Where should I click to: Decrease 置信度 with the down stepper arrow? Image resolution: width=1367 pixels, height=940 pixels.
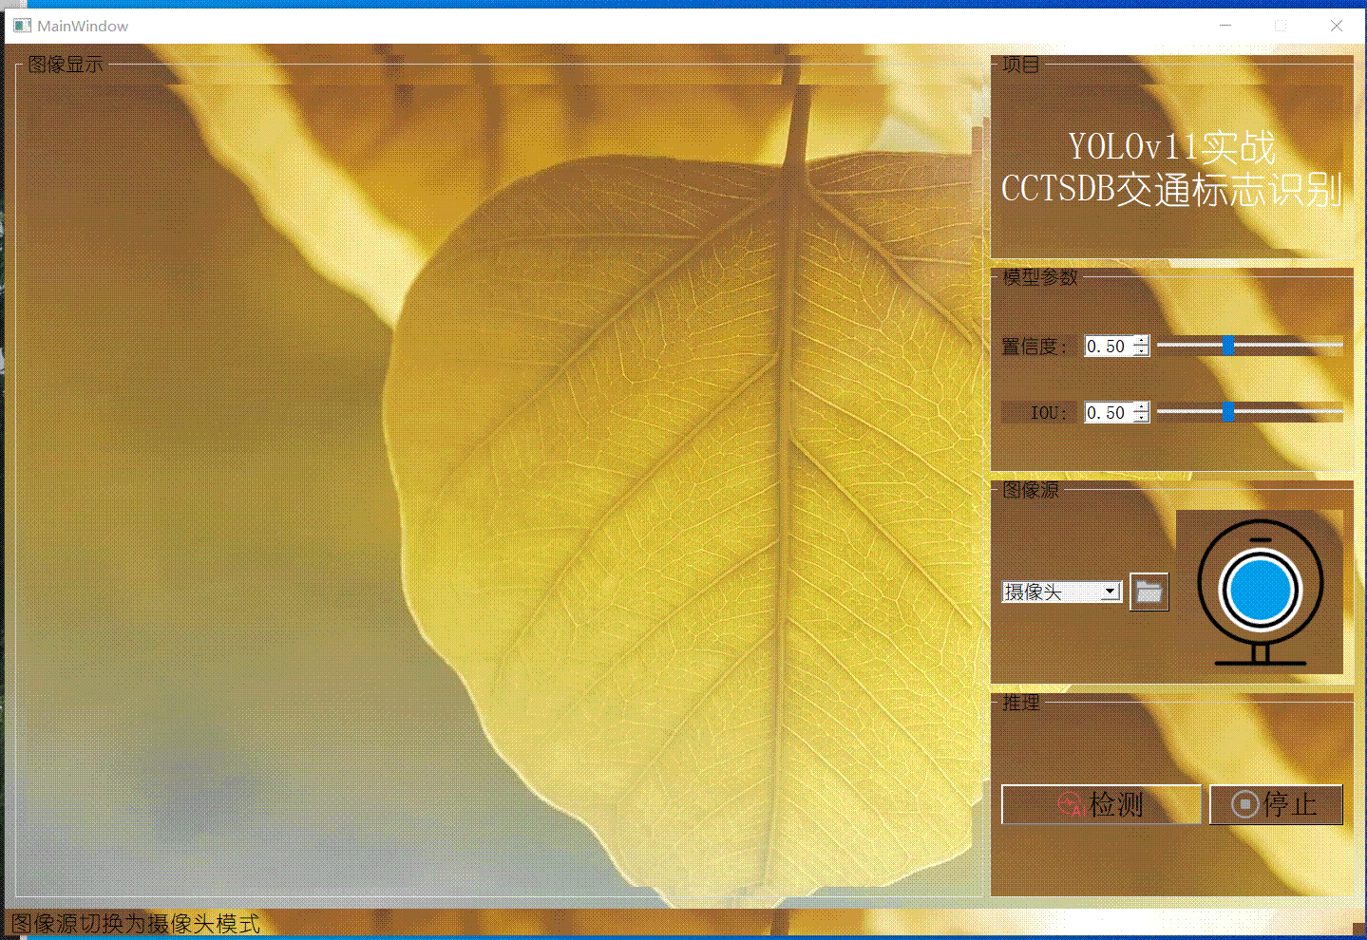1142,352
